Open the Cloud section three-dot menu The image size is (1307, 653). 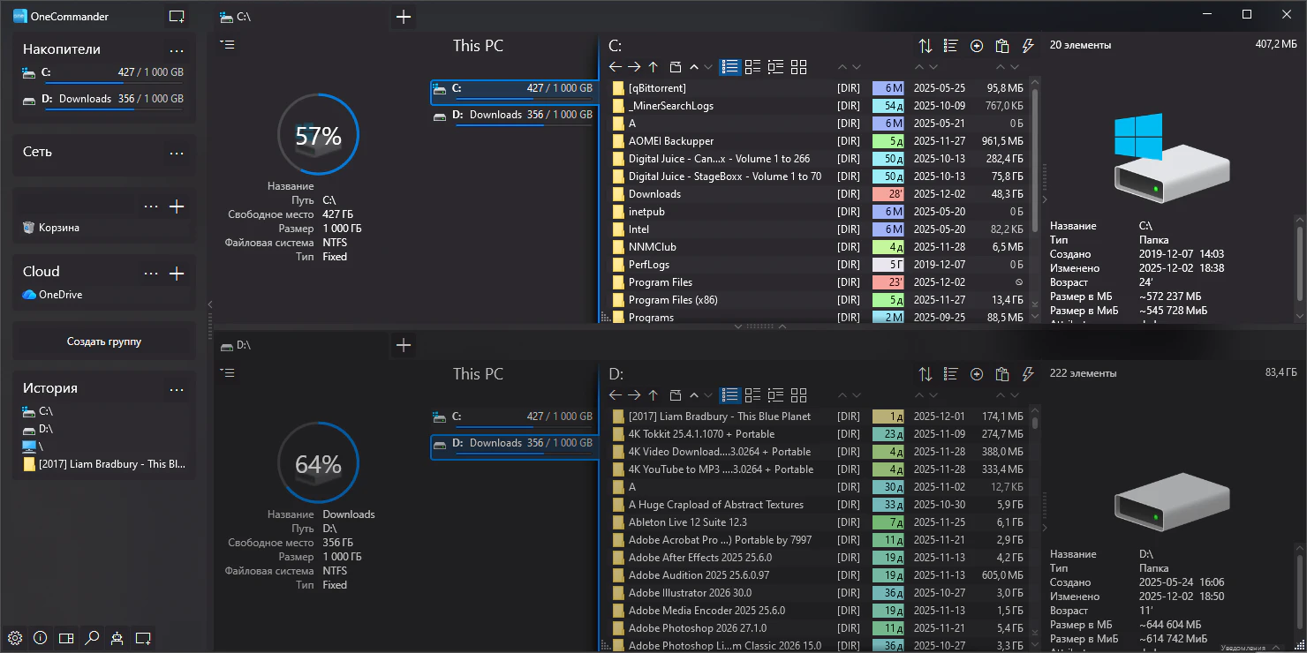click(151, 273)
